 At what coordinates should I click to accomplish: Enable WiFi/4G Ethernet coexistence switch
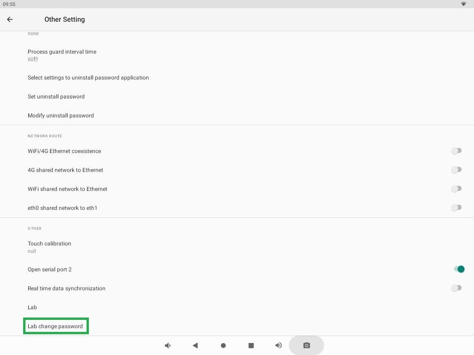point(456,151)
